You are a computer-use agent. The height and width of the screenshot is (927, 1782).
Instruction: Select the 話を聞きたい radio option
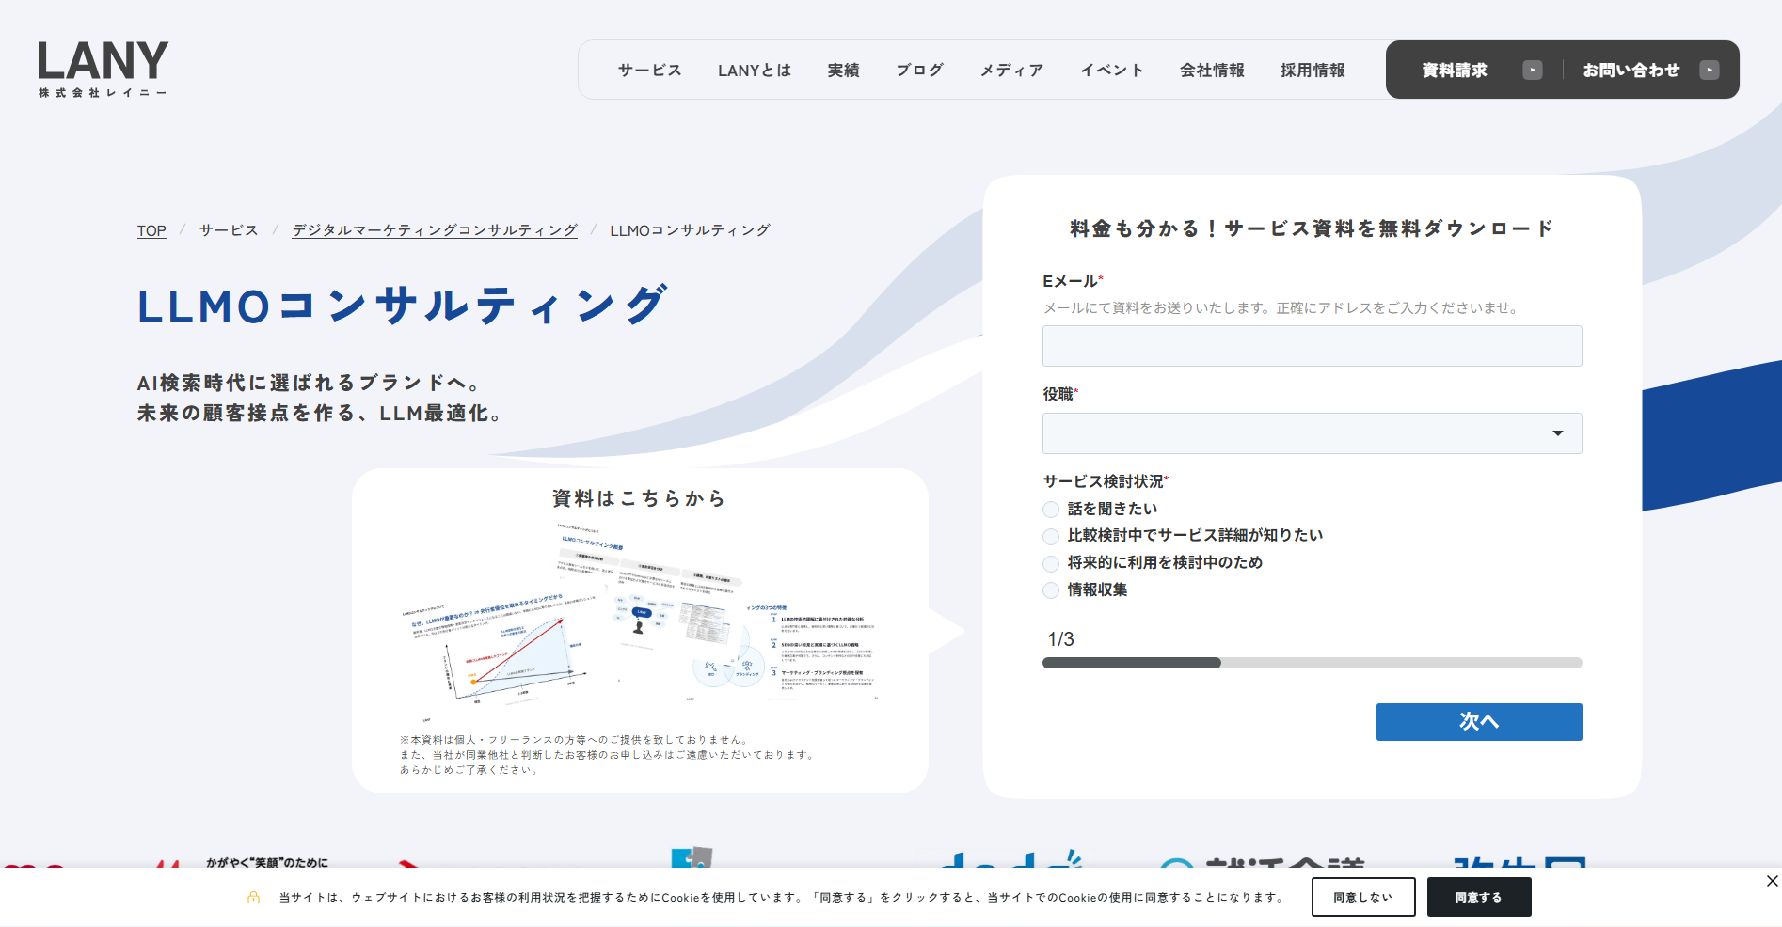(1050, 509)
